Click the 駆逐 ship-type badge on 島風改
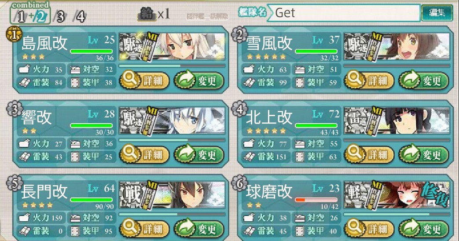The image size is (459, 241). click(x=132, y=46)
